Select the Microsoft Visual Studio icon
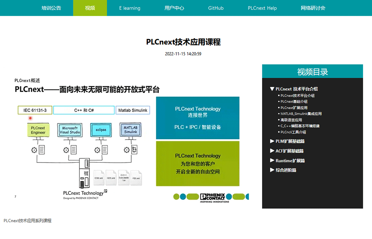 (69, 130)
